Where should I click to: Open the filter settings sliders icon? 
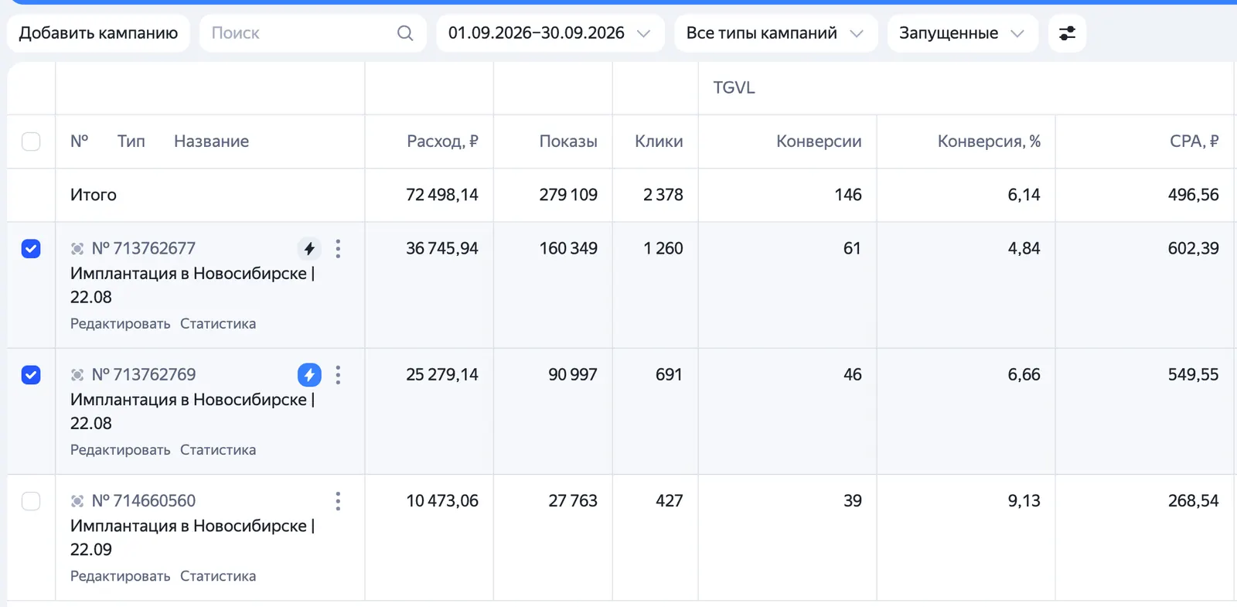pyautogui.click(x=1067, y=33)
